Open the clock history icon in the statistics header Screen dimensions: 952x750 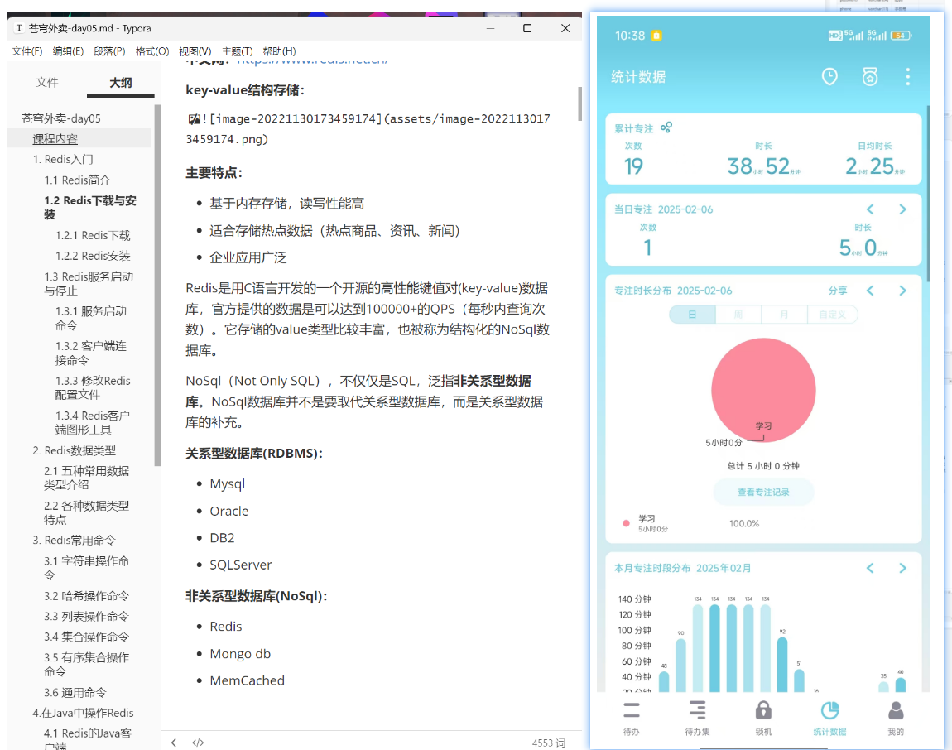click(x=829, y=76)
